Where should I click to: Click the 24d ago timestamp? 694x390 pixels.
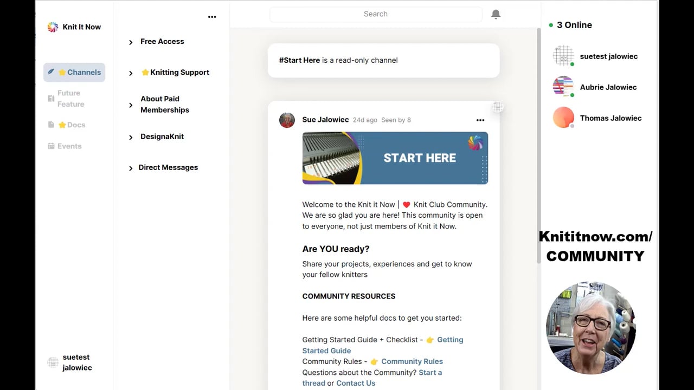365,120
